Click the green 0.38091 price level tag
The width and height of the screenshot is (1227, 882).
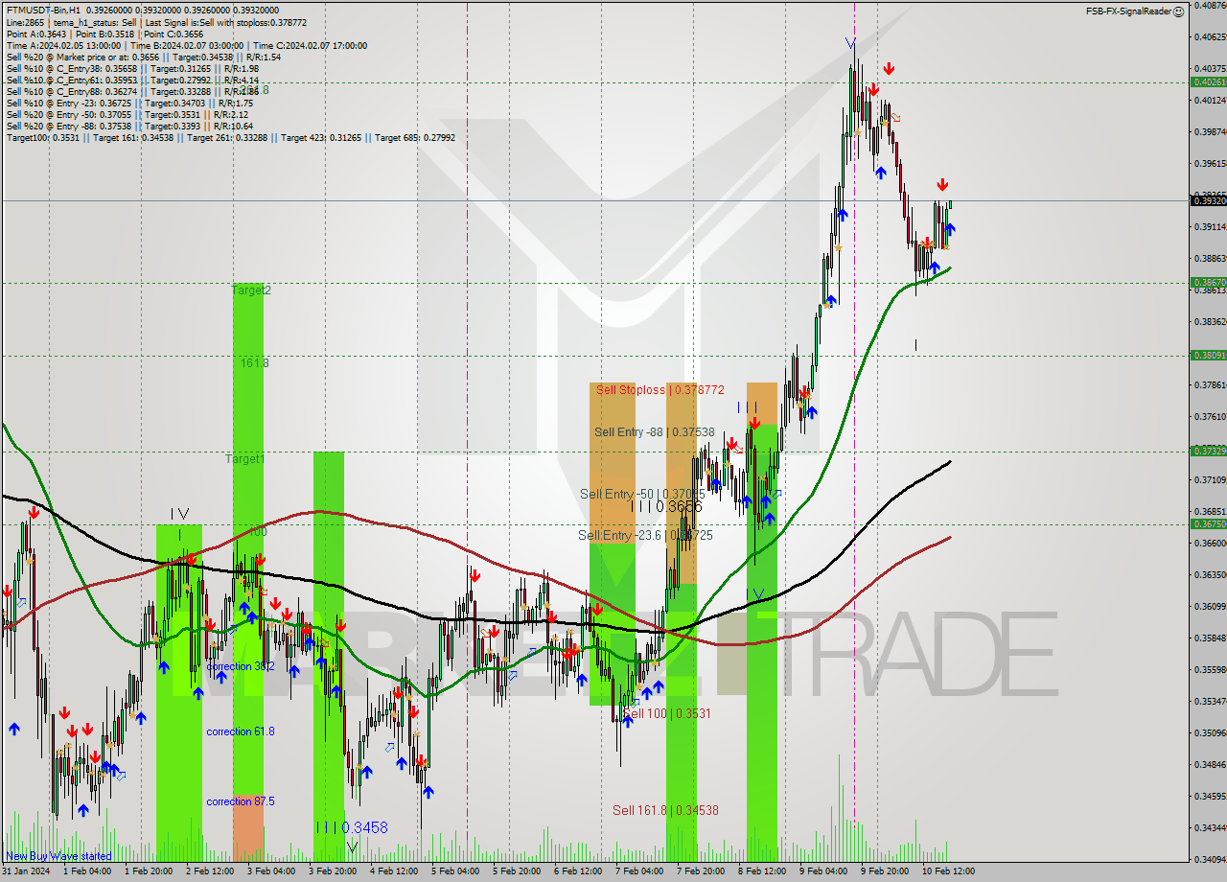(1208, 356)
